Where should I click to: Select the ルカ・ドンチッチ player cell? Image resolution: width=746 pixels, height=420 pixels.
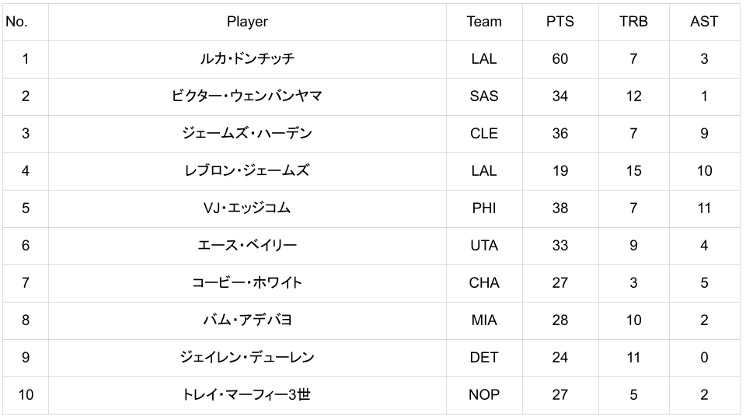tap(247, 59)
